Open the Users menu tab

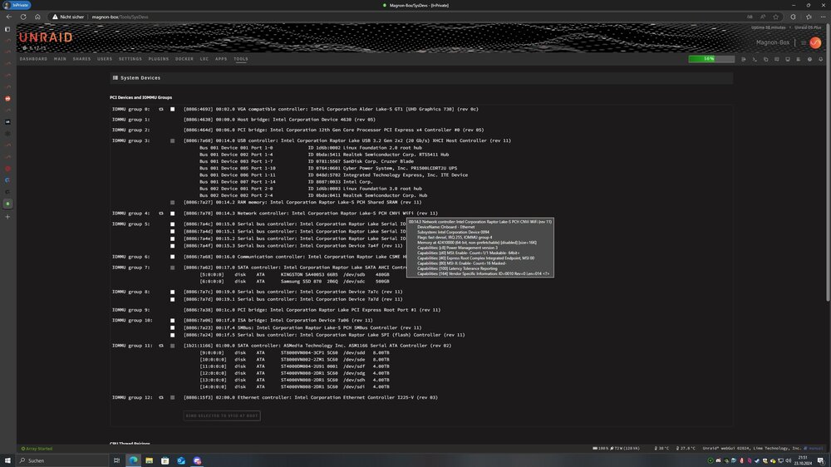(105, 59)
